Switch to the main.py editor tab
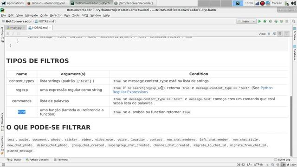The image size is (297, 167). (15, 28)
